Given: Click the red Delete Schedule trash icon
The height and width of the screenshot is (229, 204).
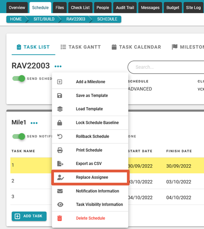Looking at the screenshot, I should [x=60, y=218].
